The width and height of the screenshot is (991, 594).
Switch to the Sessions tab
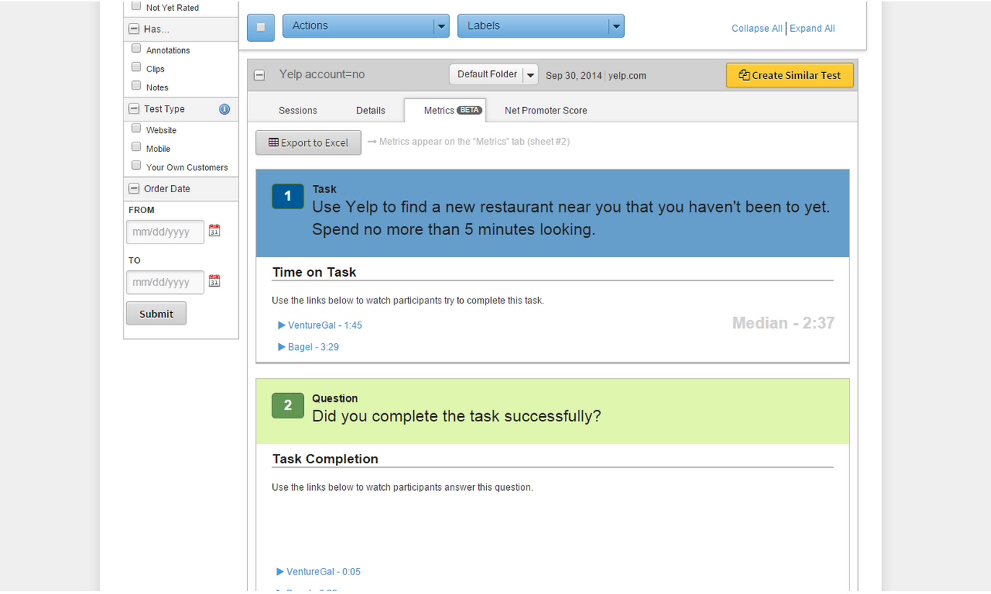coord(298,111)
